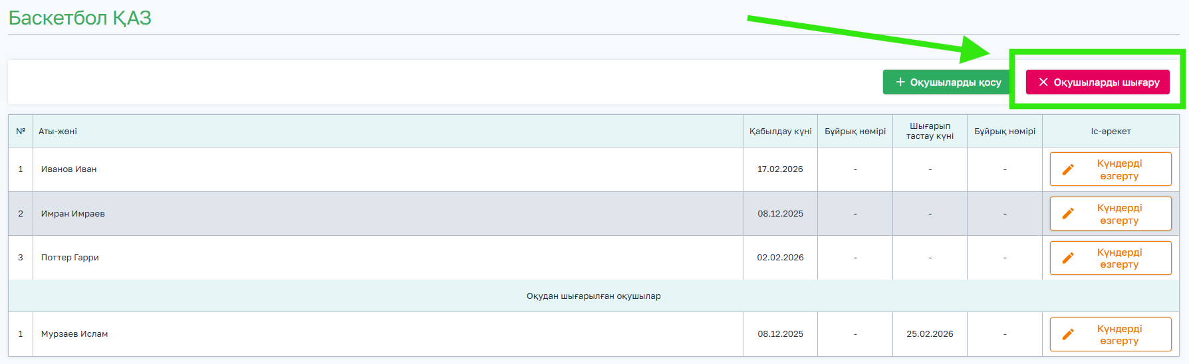Click admission date 17.02.2026
This screenshot has height=364, width=1189.
[x=780, y=169]
